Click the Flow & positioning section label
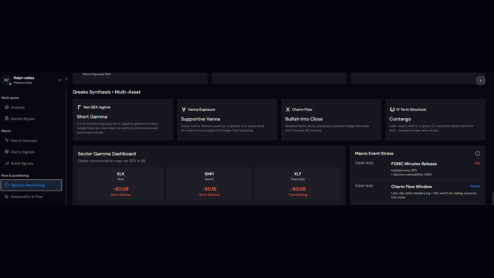Screen dimensions: 494x278 point(15,175)
